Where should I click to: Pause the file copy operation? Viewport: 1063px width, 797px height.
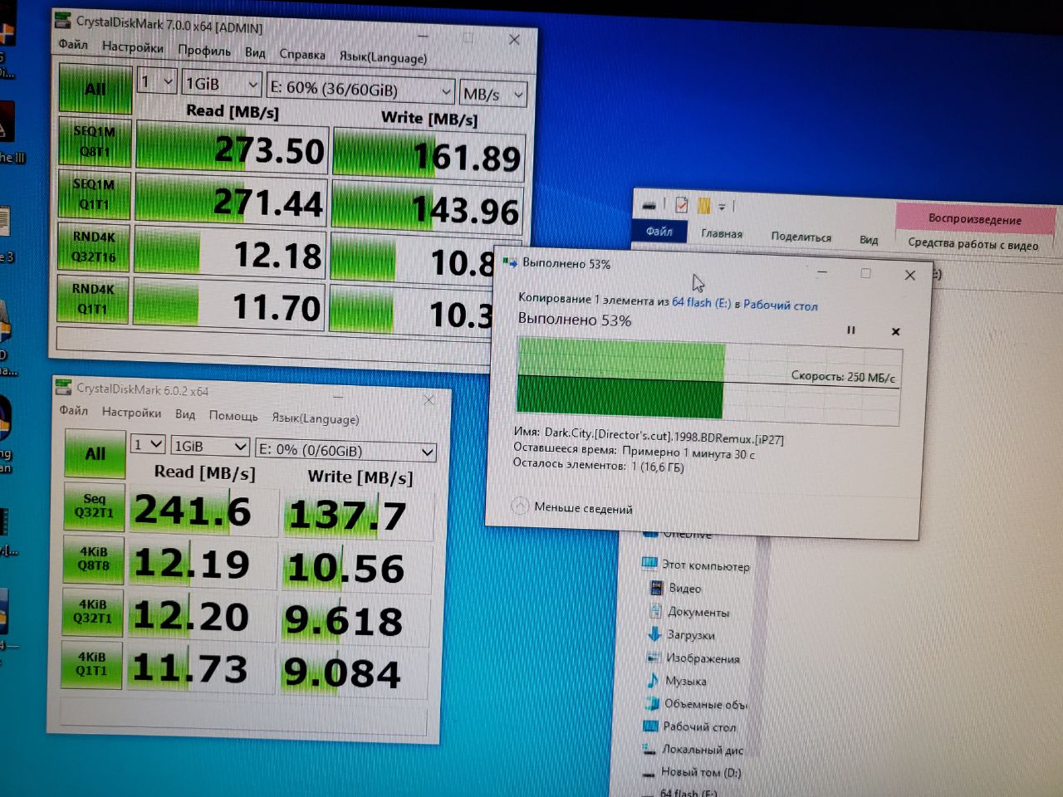pyautogui.click(x=851, y=330)
